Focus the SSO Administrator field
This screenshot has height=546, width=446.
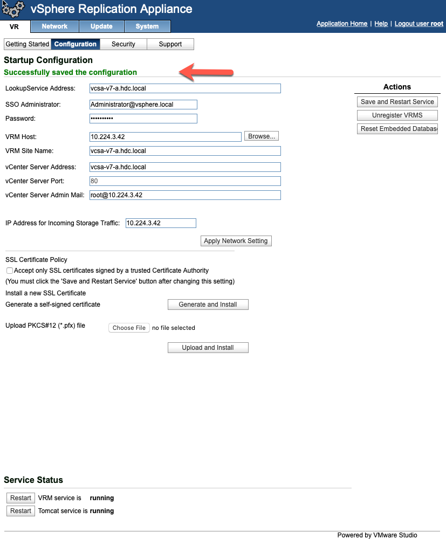(143, 105)
